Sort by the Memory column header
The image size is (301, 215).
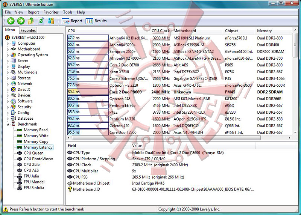(x=274, y=31)
